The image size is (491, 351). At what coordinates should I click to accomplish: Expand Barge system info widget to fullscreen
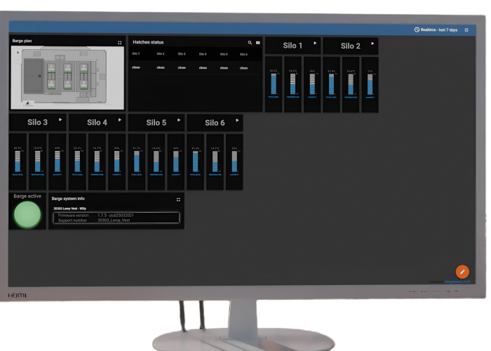(178, 199)
